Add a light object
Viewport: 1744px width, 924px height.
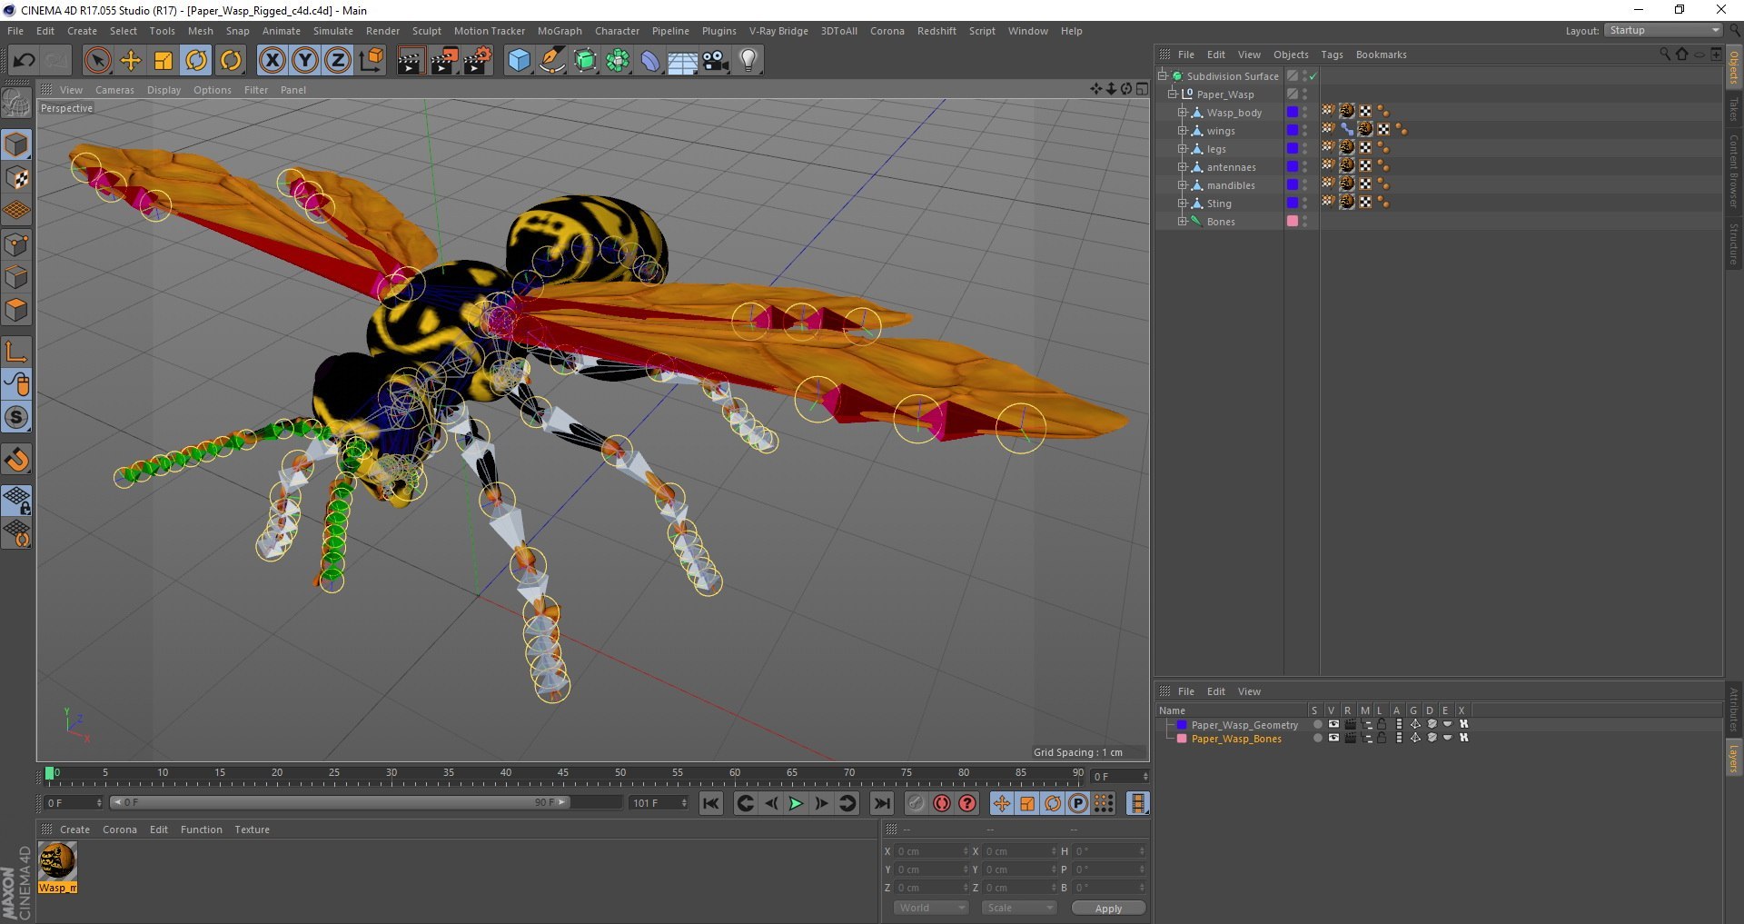[x=748, y=61]
